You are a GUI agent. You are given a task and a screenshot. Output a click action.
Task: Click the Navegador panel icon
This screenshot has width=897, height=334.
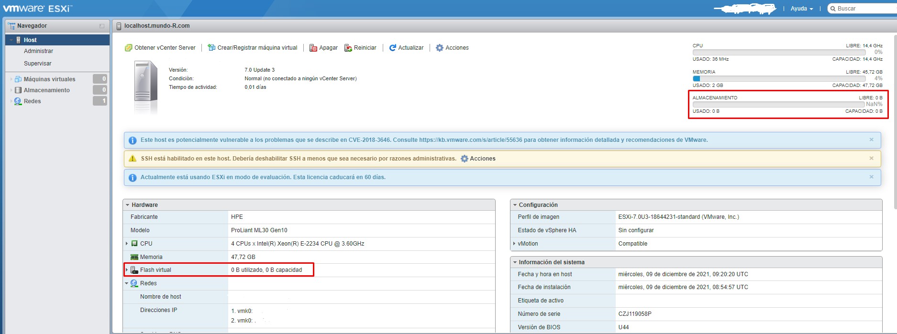pyautogui.click(x=11, y=26)
